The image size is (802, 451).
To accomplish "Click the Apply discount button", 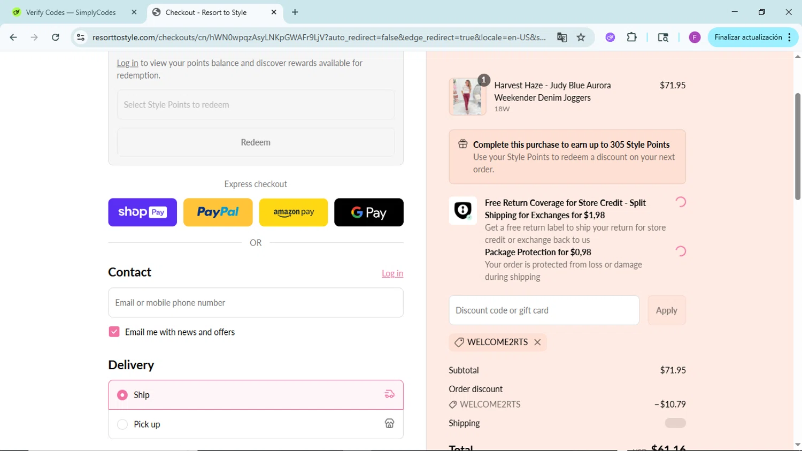I will pyautogui.click(x=667, y=310).
